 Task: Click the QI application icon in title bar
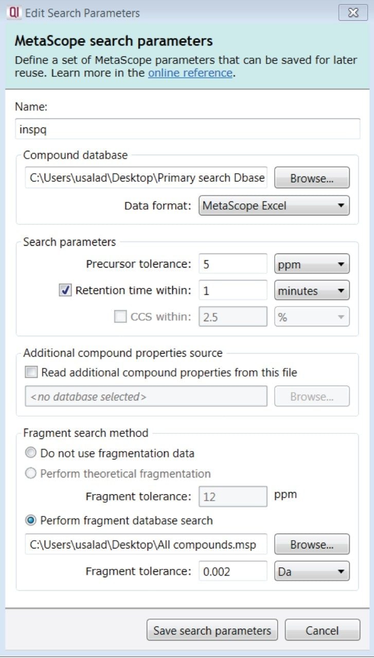[x=13, y=13]
